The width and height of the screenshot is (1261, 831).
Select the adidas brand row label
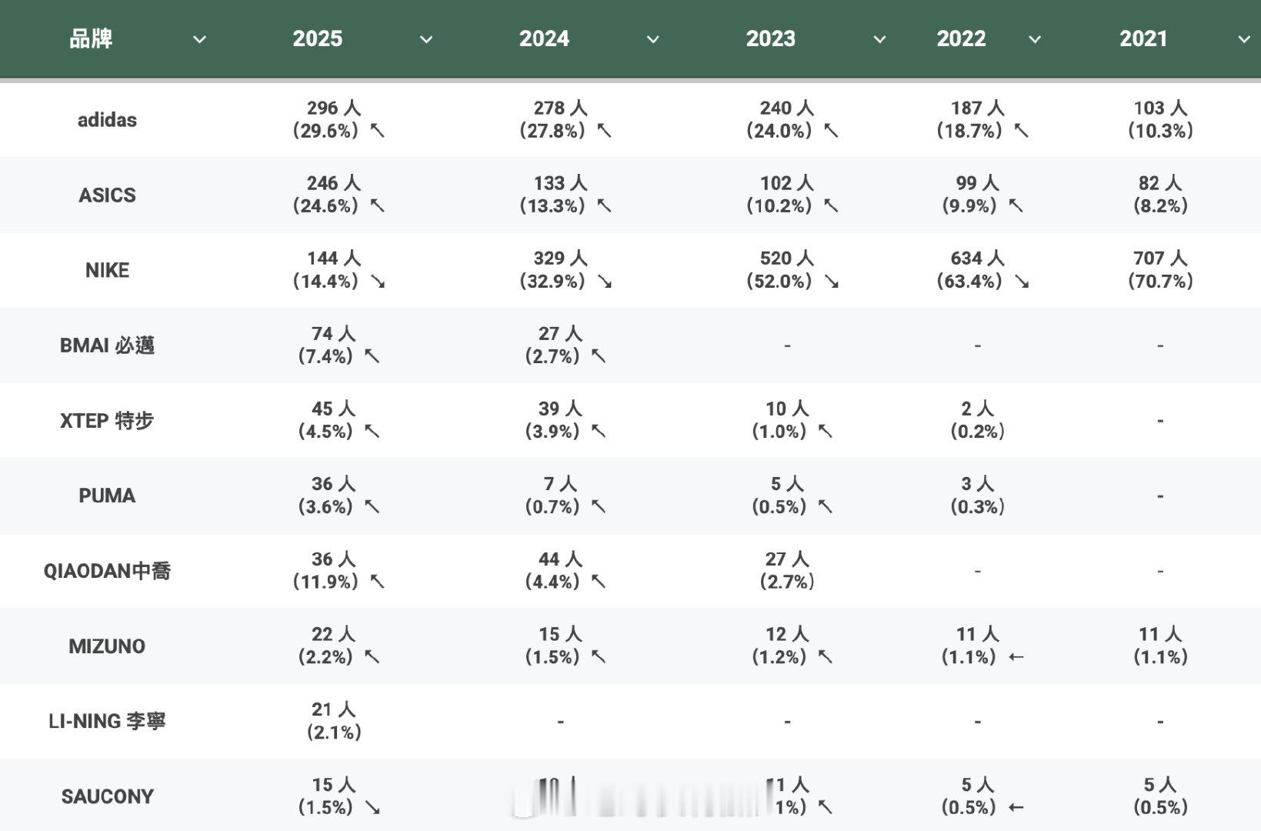coord(107,120)
